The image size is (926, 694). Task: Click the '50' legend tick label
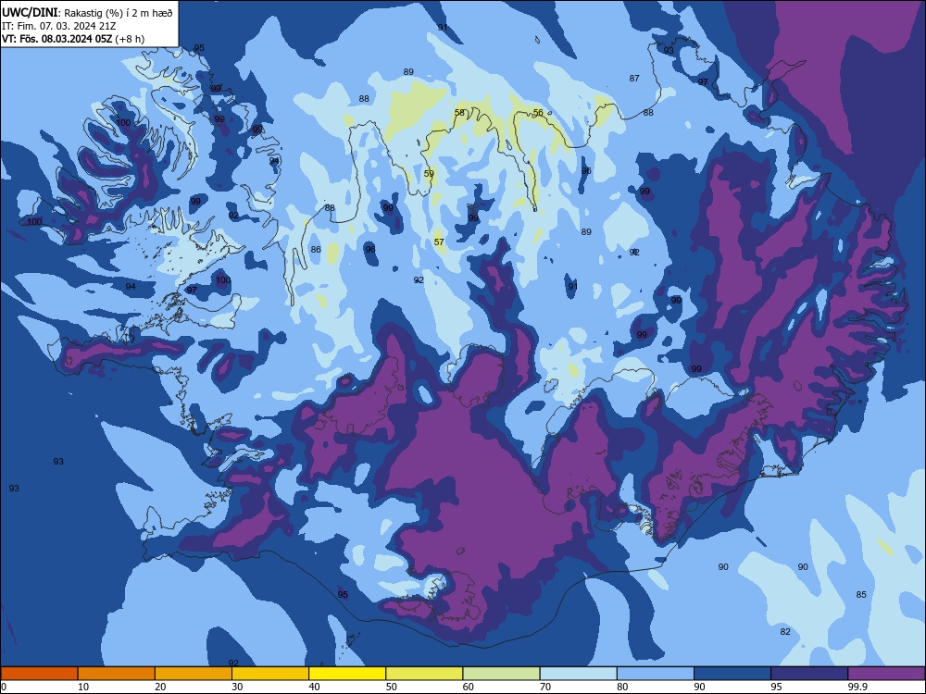392,687
